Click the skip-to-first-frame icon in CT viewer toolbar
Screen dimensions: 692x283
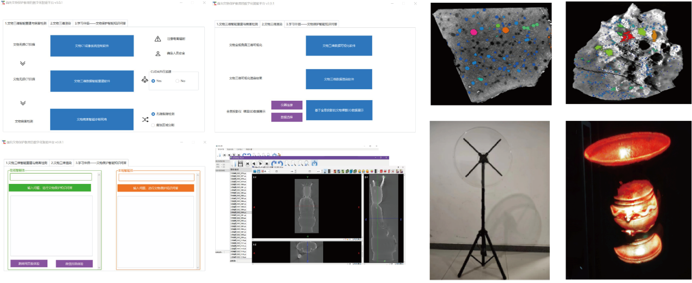(x=248, y=163)
